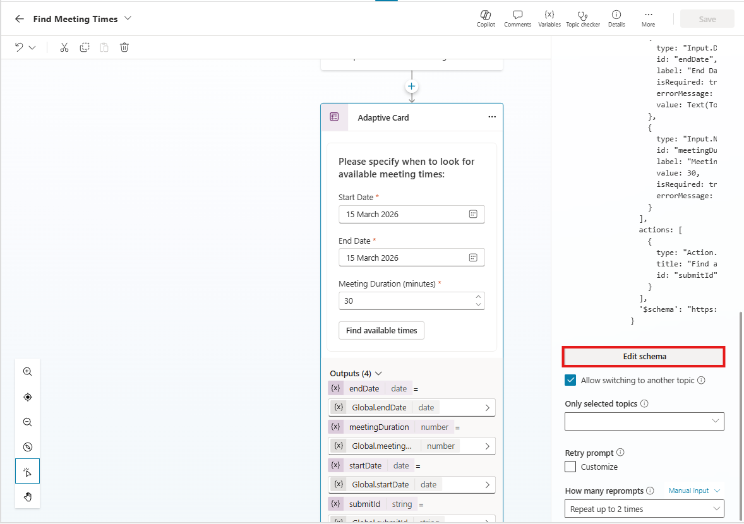Click the cut scissors icon
The image size is (744, 524).
click(64, 47)
